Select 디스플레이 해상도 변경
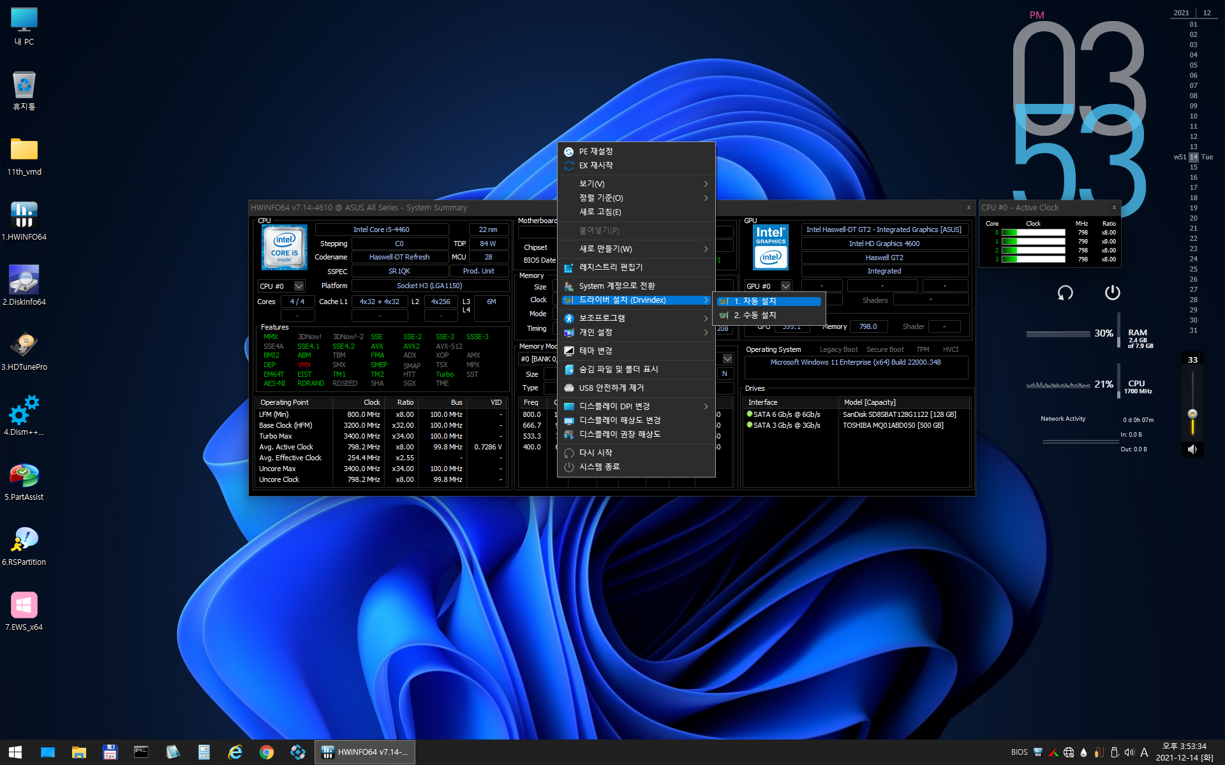 point(636,420)
